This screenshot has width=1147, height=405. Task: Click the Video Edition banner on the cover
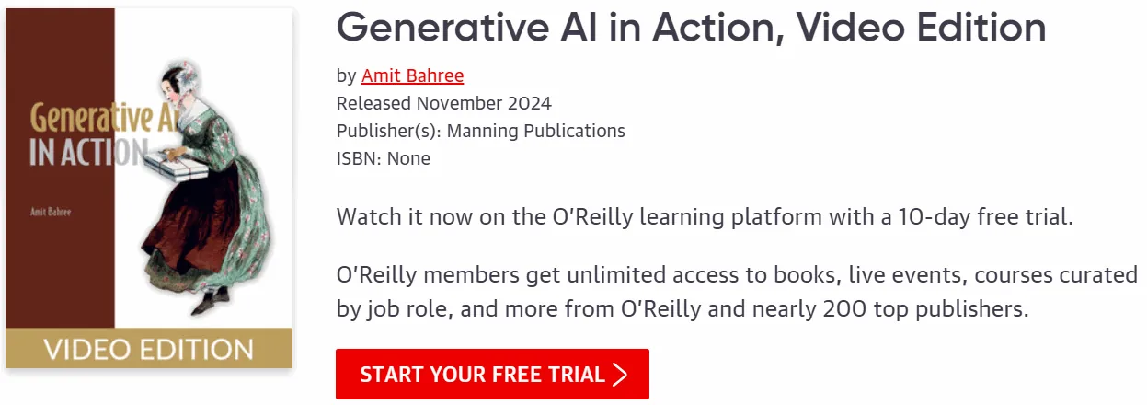[149, 349]
